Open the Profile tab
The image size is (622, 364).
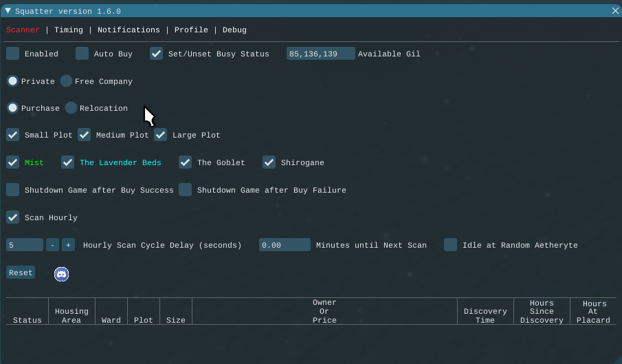click(x=191, y=30)
